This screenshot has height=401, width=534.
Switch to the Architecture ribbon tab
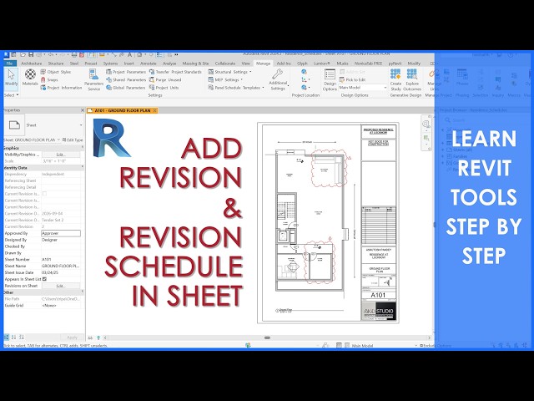(x=32, y=63)
